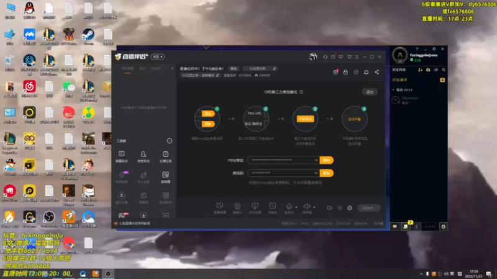Click the clock in Windows taskbar
497x279 pixels.
(473, 273)
